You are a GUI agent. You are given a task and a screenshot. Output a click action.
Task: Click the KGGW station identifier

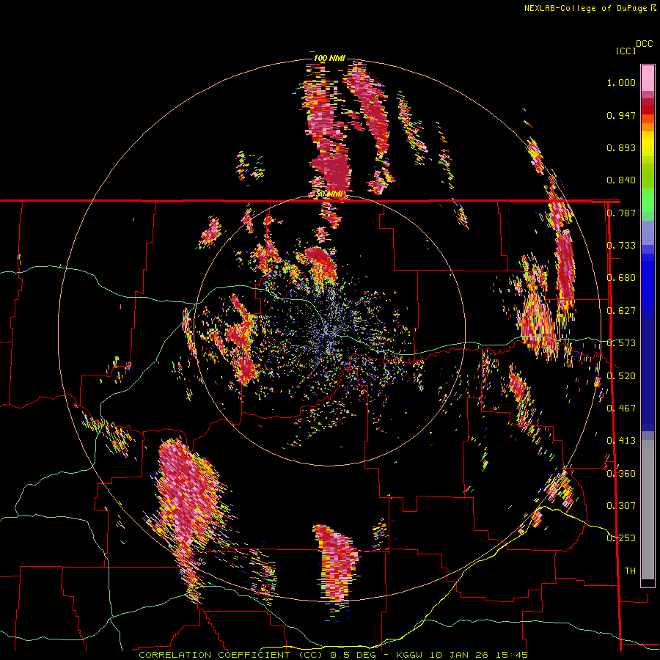point(411,655)
